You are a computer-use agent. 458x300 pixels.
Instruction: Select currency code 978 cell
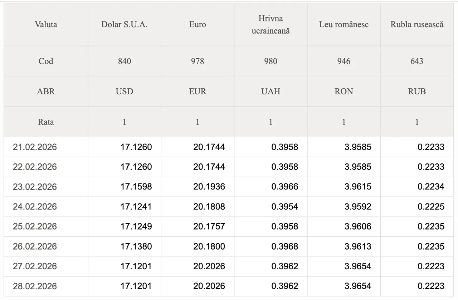click(198, 61)
